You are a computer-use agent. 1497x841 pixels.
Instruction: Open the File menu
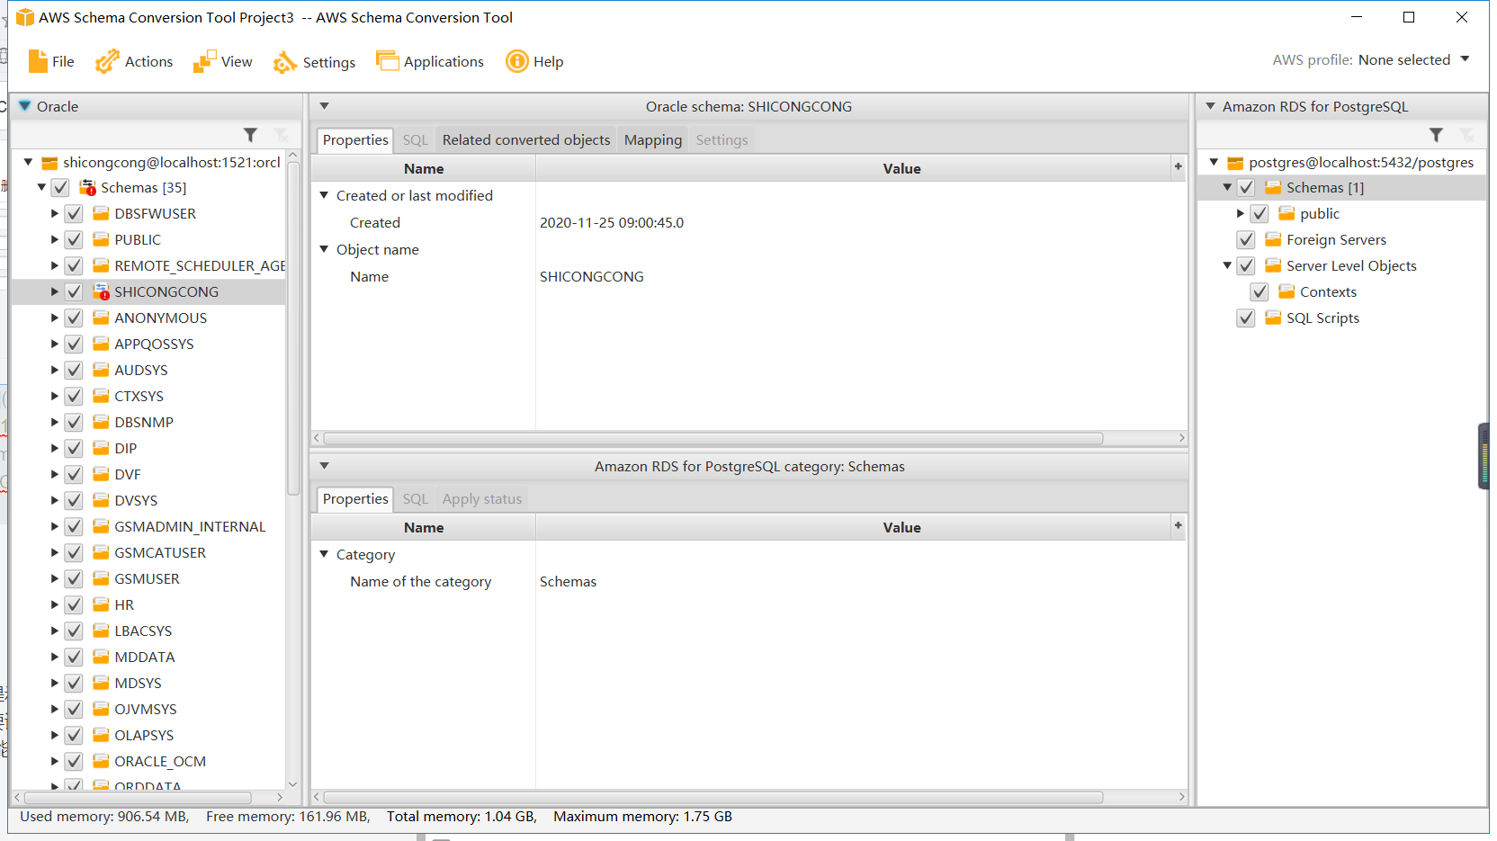click(50, 61)
